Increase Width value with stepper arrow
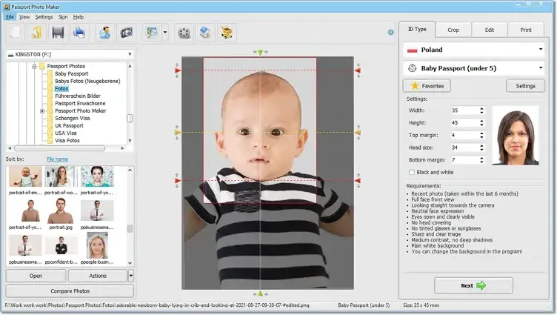 [x=481, y=108]
